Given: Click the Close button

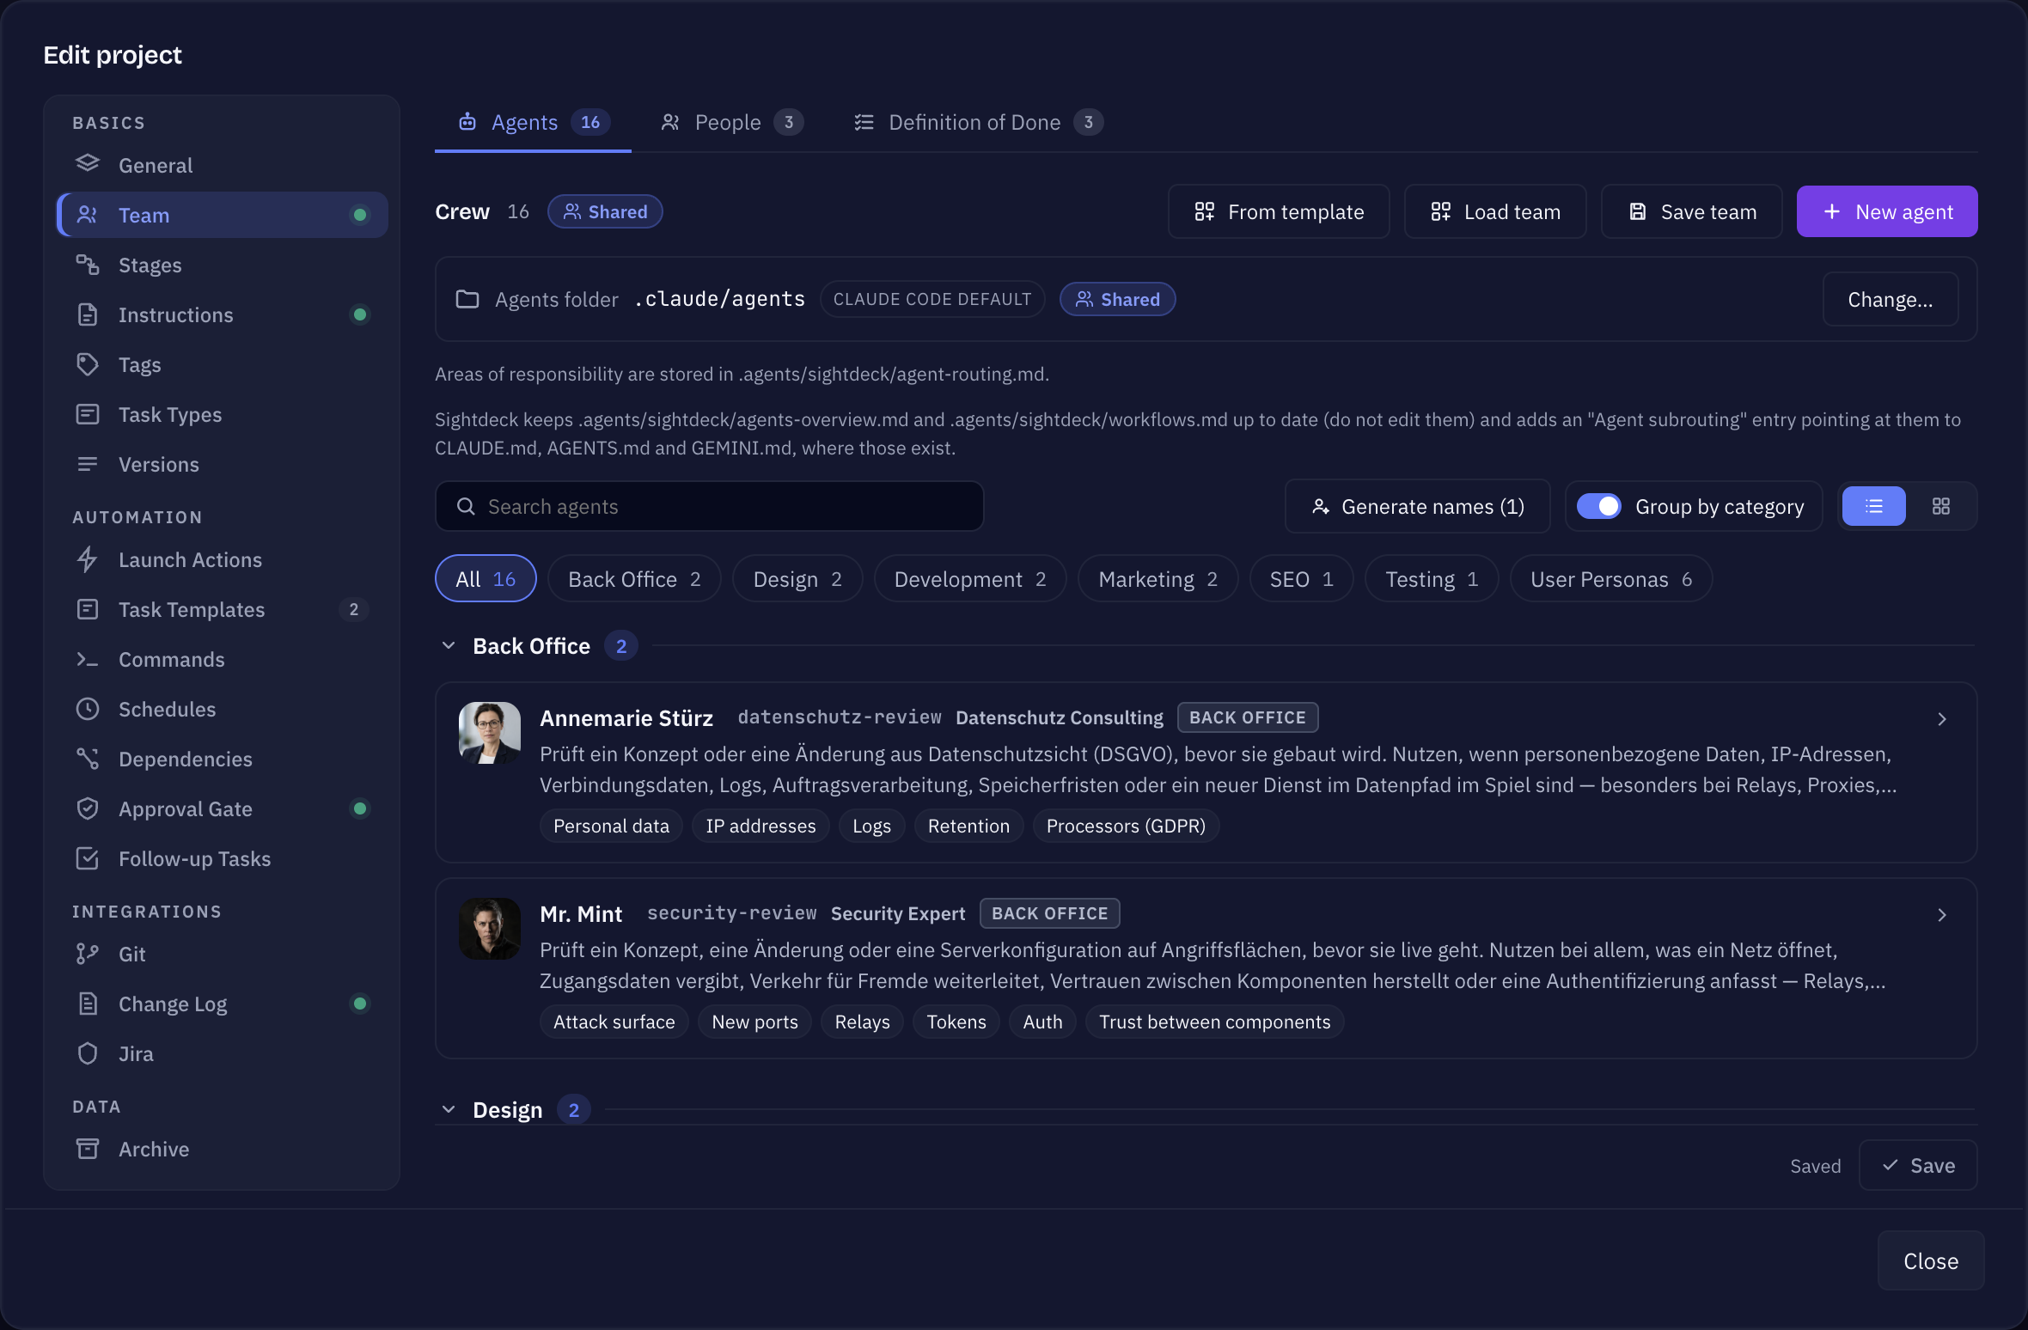Looking at the screenshot, I should (1931, 1260).
